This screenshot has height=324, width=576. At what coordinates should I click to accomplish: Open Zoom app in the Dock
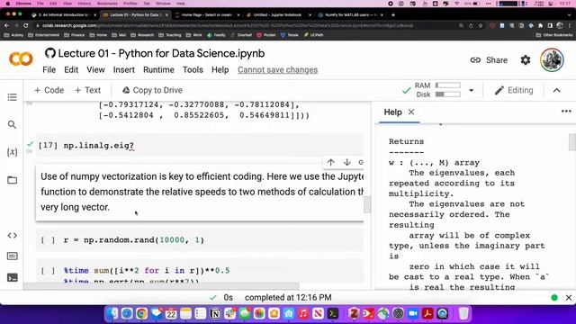point(413,313)
